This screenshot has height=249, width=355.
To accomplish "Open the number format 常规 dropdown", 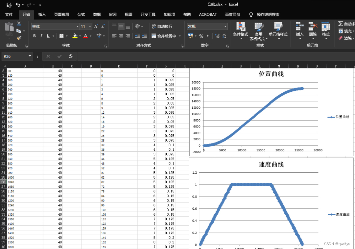I will pyautogui.click(x=225, y=27).
